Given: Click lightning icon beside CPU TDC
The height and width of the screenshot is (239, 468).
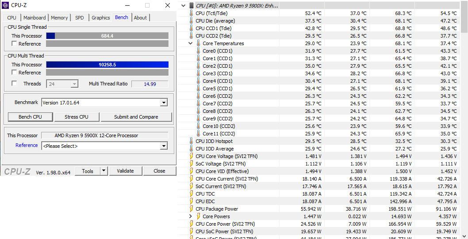Looking at the screenshot, I should coord(192,194).
